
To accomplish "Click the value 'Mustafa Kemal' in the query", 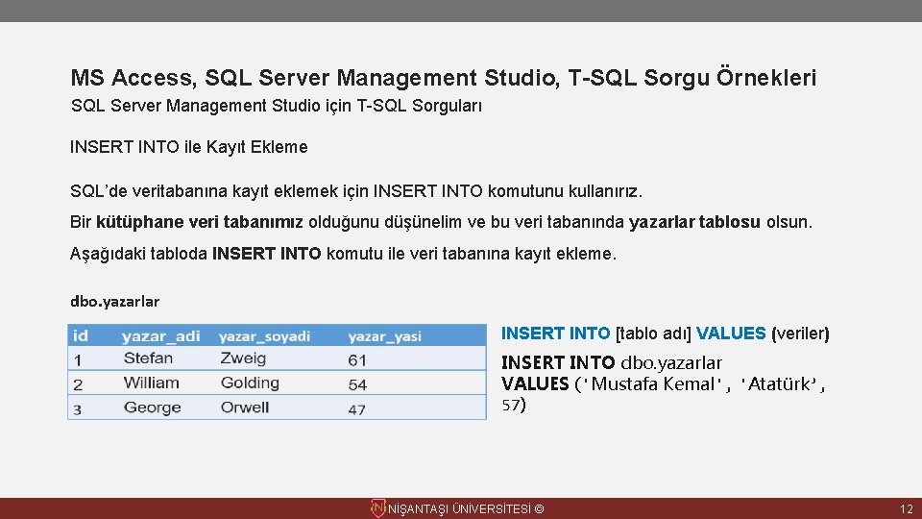I will [652, 384].
